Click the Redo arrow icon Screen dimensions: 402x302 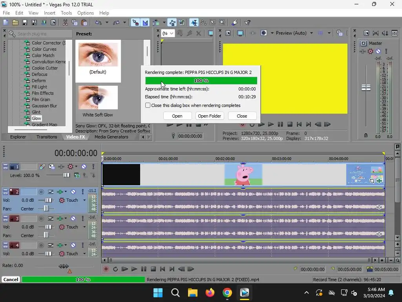tap(116, 22)
